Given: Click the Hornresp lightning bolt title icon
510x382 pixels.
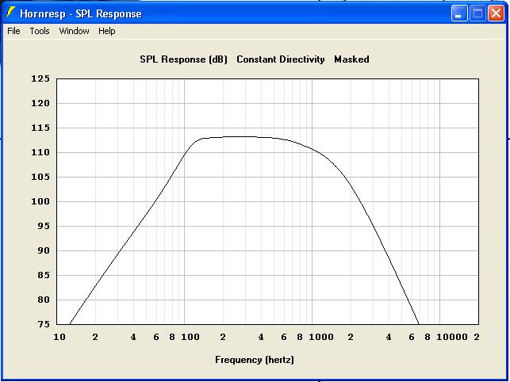Looking at the screenshot, I should pyautogui.click(x=10, y=13).
